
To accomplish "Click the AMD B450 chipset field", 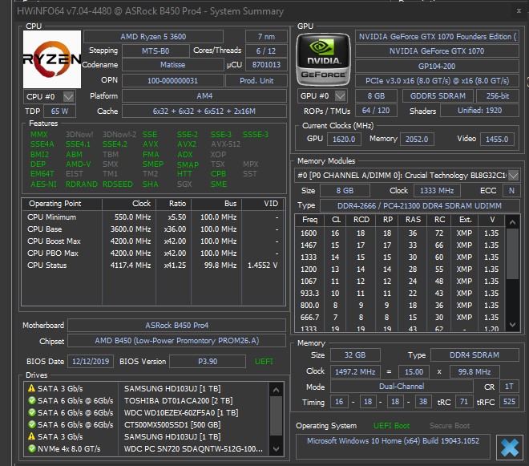I will coord(177,341).
